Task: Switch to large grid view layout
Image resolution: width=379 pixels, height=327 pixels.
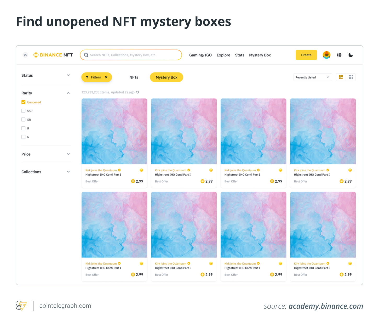Action: click(x=341, y=77)
